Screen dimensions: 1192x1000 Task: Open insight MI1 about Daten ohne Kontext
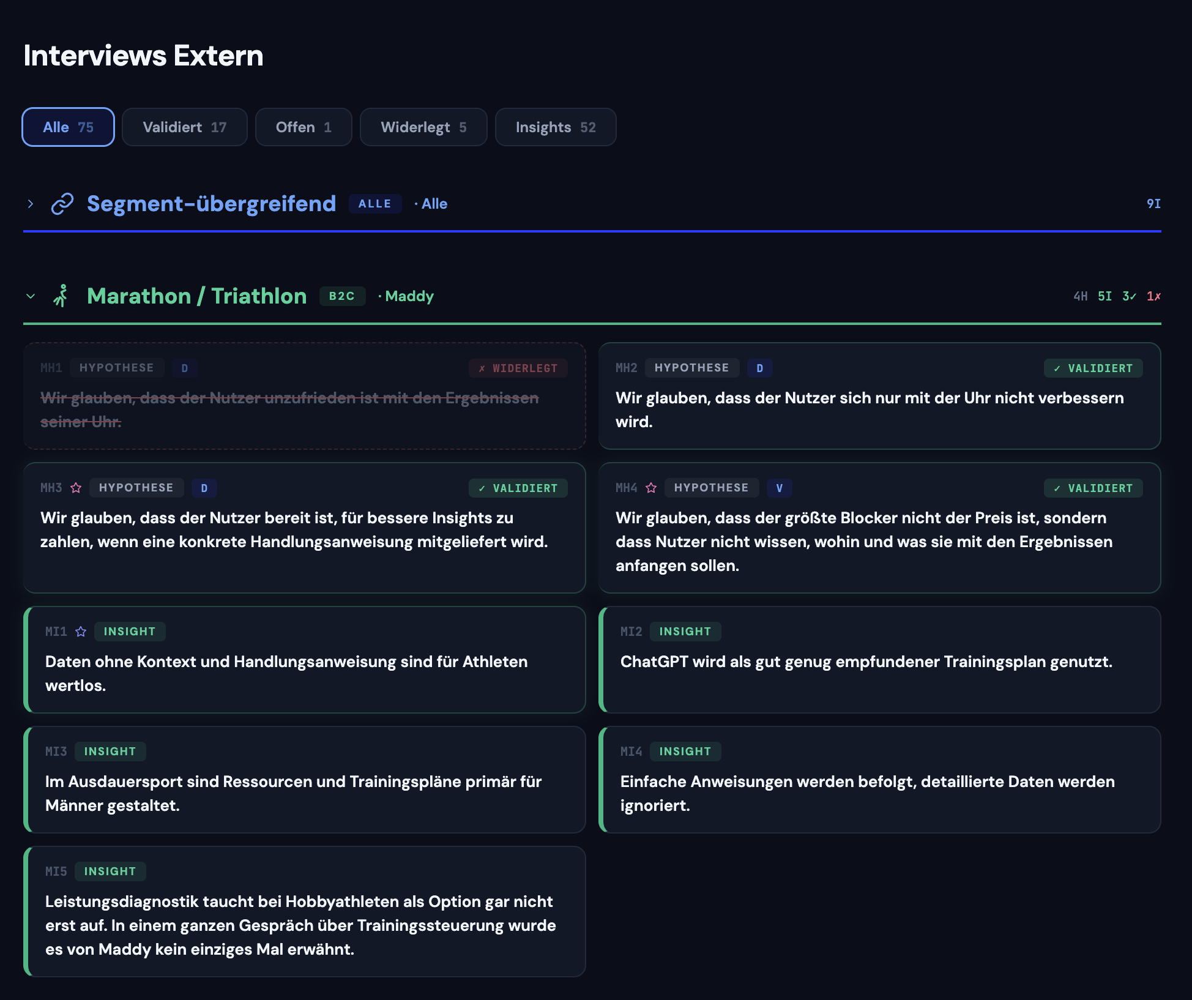(x=286, y=673)
